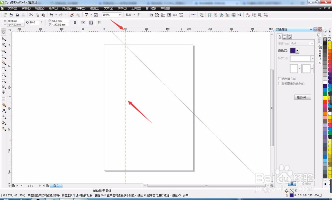The height and width of the screenshot is (200, 332).
Task: Open the application launcher dropdown arrow
Action: pyautogui.click(x=91, y=15)
